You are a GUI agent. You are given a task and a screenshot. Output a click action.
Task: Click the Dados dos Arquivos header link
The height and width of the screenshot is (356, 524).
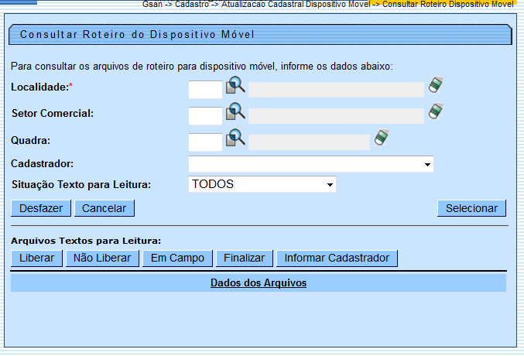(259, 283)
